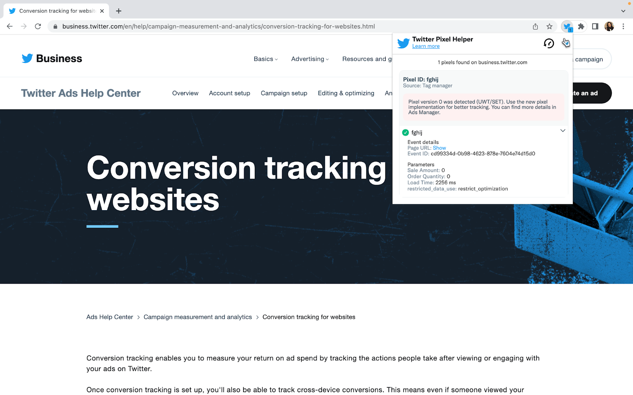Screen dimensions: 633x395
Task: Click the restrict_optimization parameter value
Action: [x=483, y=189]
